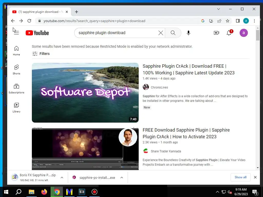Open FREE Download Sapphire Plugin video title
Screen dimensions: 263x197
[x=186, y=133]
